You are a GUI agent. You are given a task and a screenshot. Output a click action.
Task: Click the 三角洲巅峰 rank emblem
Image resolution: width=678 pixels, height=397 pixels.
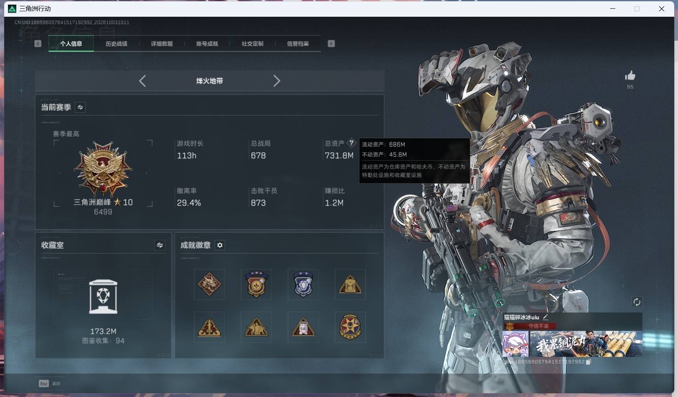coord(103,169)
